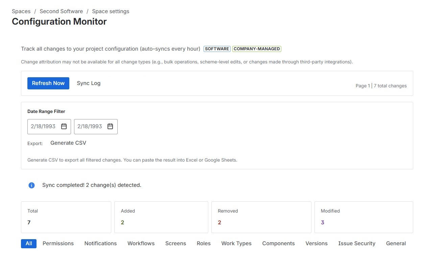This screenshot has height=254, width=422.
Task: Click the Modified summary card
Action: [364, 217]
